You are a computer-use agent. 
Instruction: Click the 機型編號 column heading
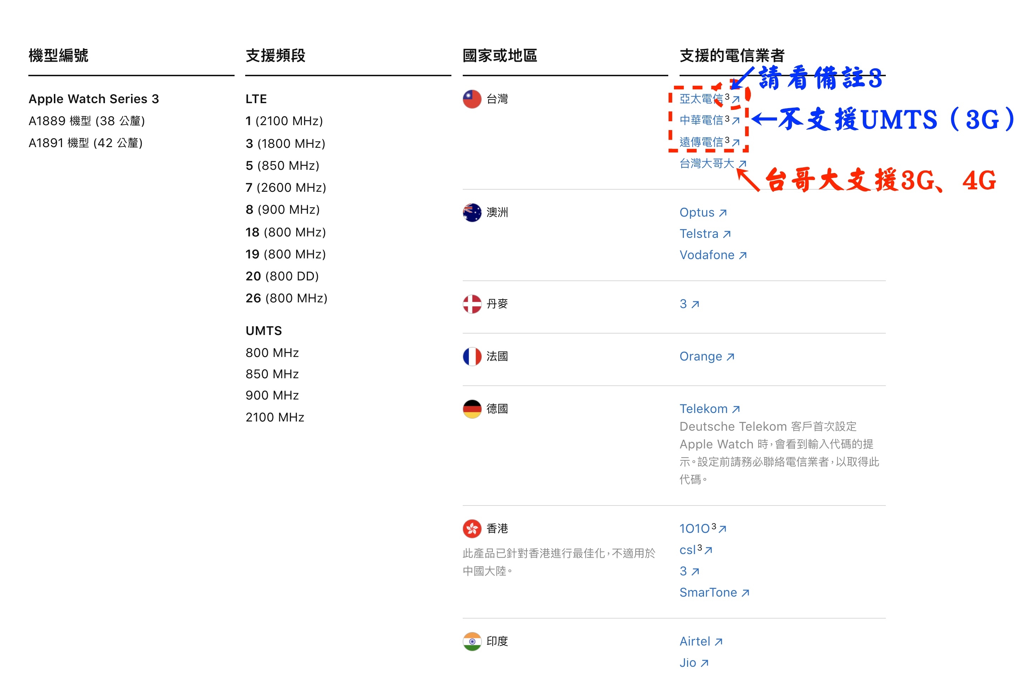pyautogui.click(x=58, y=56)
